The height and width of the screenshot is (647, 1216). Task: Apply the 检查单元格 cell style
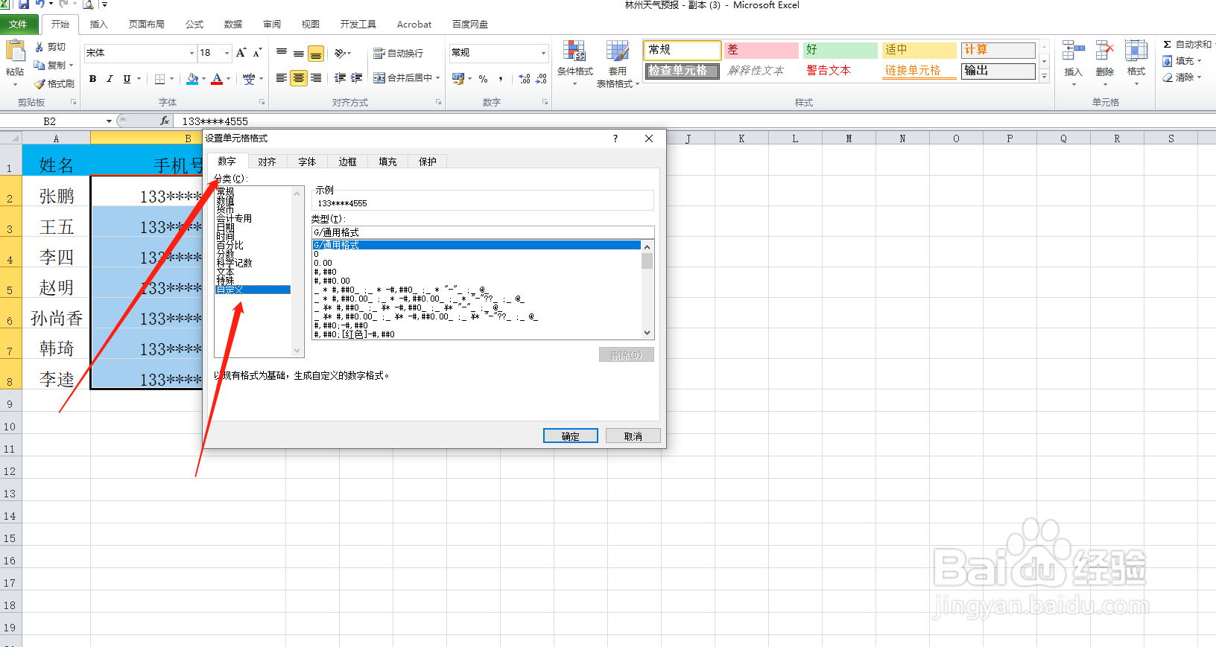(682, 71)
